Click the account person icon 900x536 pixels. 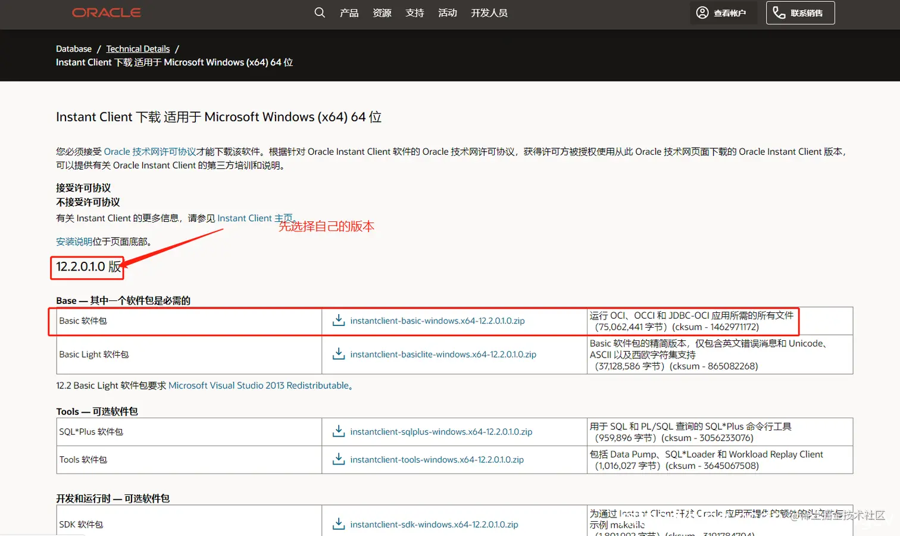pos(702,12)
